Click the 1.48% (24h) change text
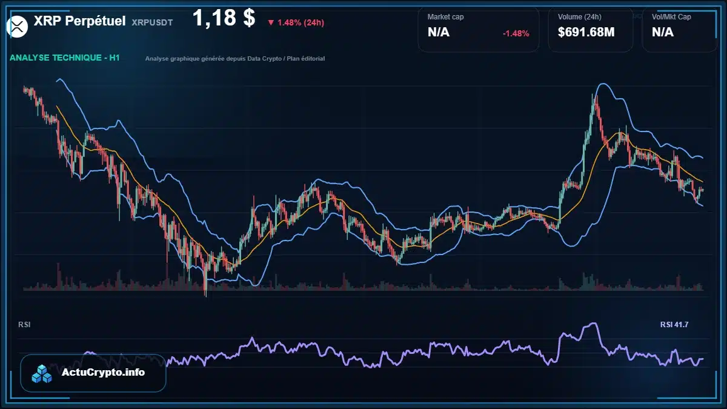 (300, 23)
